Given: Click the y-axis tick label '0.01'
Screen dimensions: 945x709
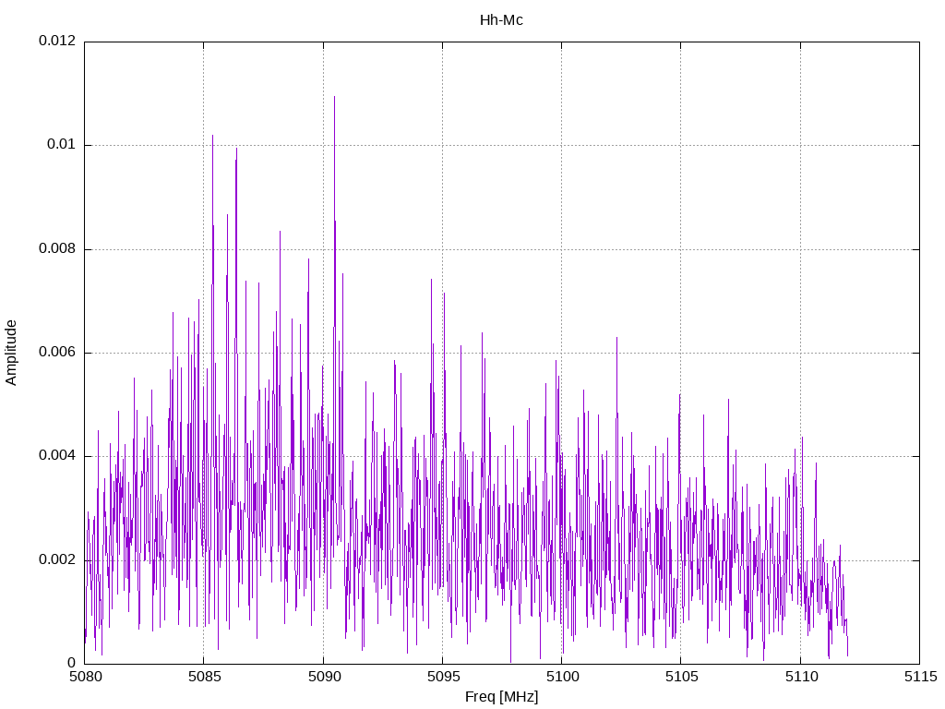Looking at the screenshot, I should [62, 145].
